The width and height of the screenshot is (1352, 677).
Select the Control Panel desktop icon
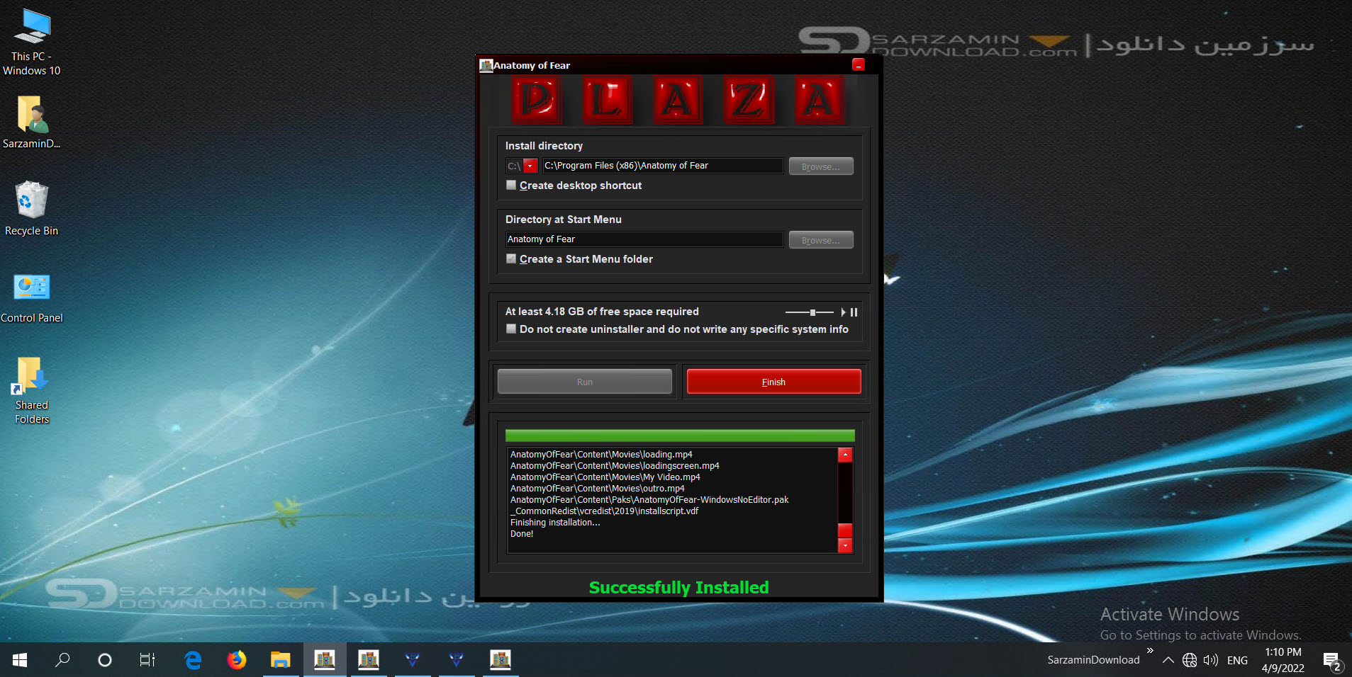click(32, 297)
